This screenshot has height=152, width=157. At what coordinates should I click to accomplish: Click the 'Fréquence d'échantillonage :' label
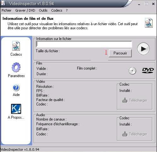(58, 124)
